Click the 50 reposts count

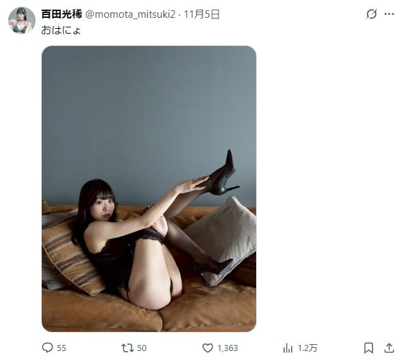142,348
